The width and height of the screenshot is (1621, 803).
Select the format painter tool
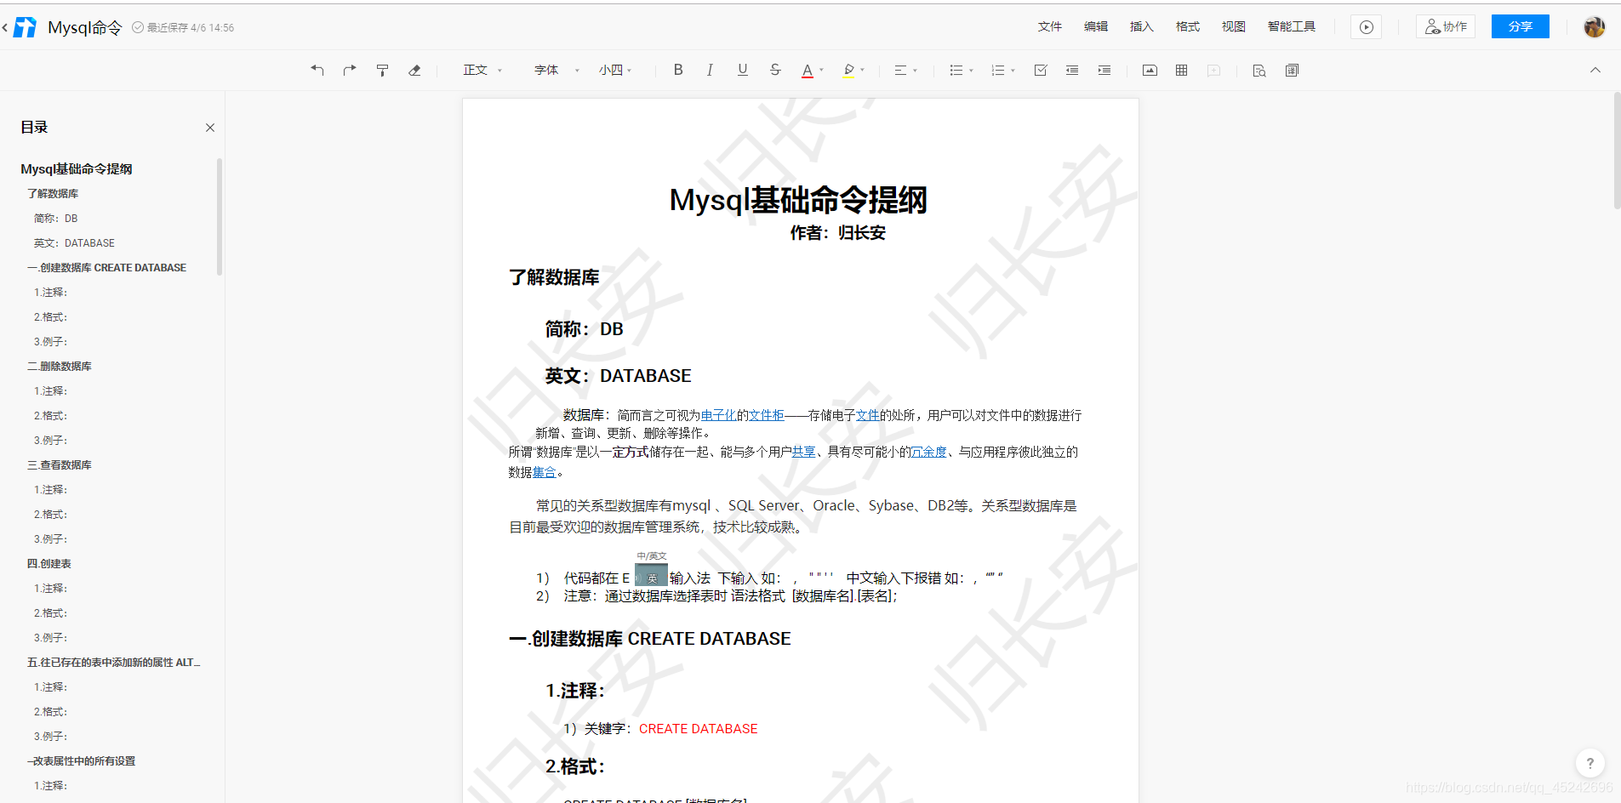382,71
